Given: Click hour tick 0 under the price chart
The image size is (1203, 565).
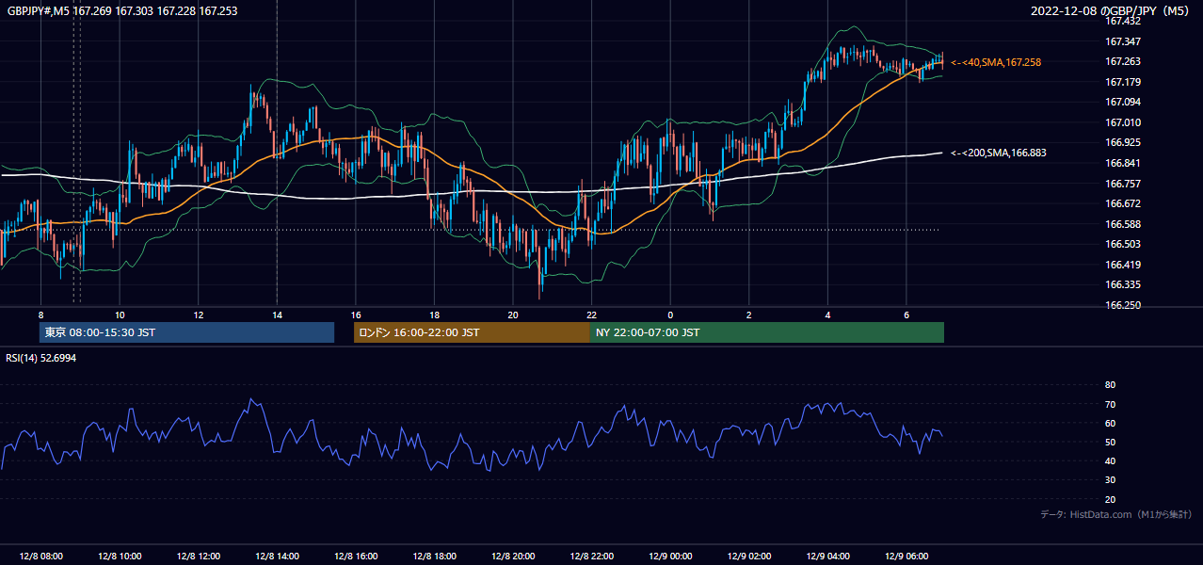Looking at the screenshot, I should pyautogui.click(x=670, y=315).
